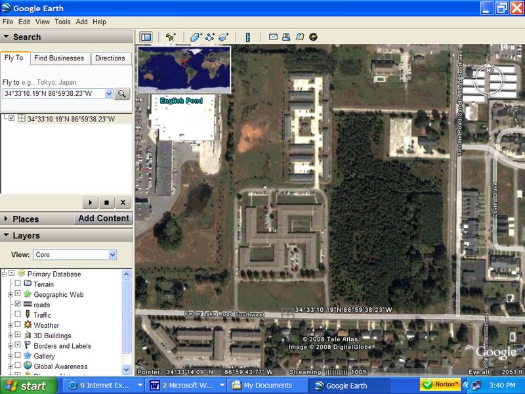Image resolution: width=525 pixels, height=394 pixels.
Task: Open the Fly to coordinates dropdown
Action: coord(108,94)
